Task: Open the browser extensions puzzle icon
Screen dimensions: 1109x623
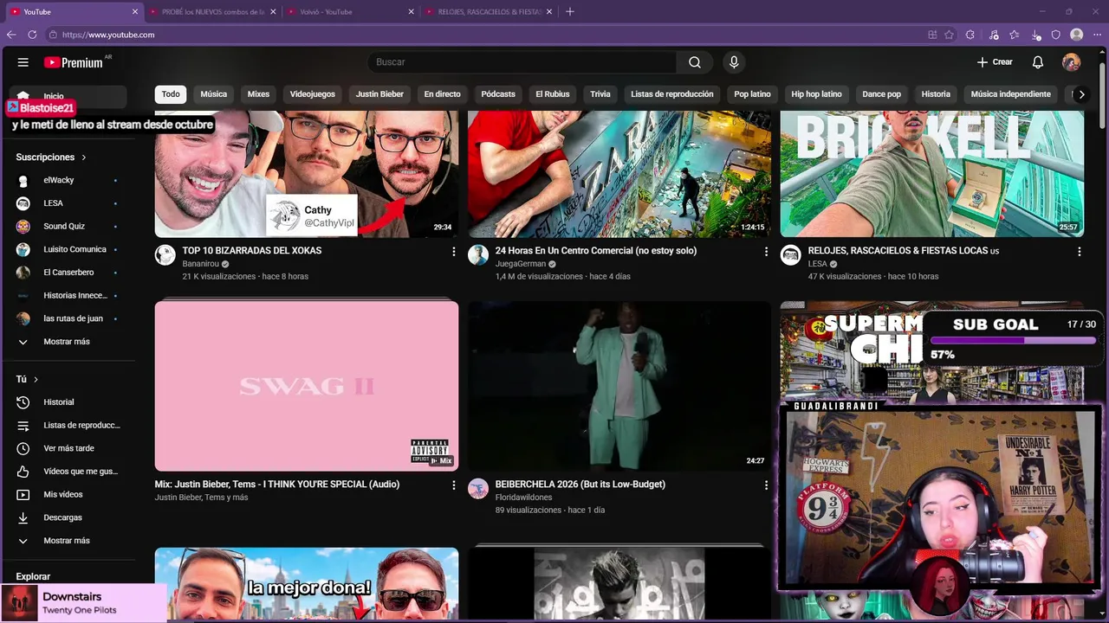Action: point(970,35)
